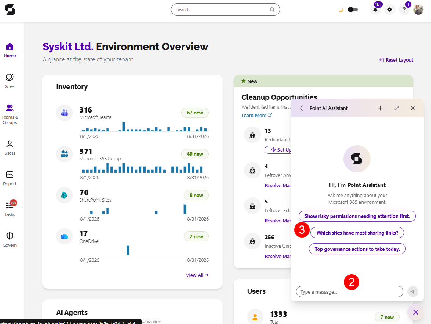431x324 pixels.
Task: Click the Set Up button
Action: (x=277, y=150)
